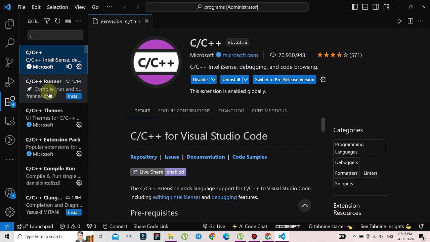Screen dimensions: 430x242
Task: Open the Search view in activity bar
Action: point(10,43)
